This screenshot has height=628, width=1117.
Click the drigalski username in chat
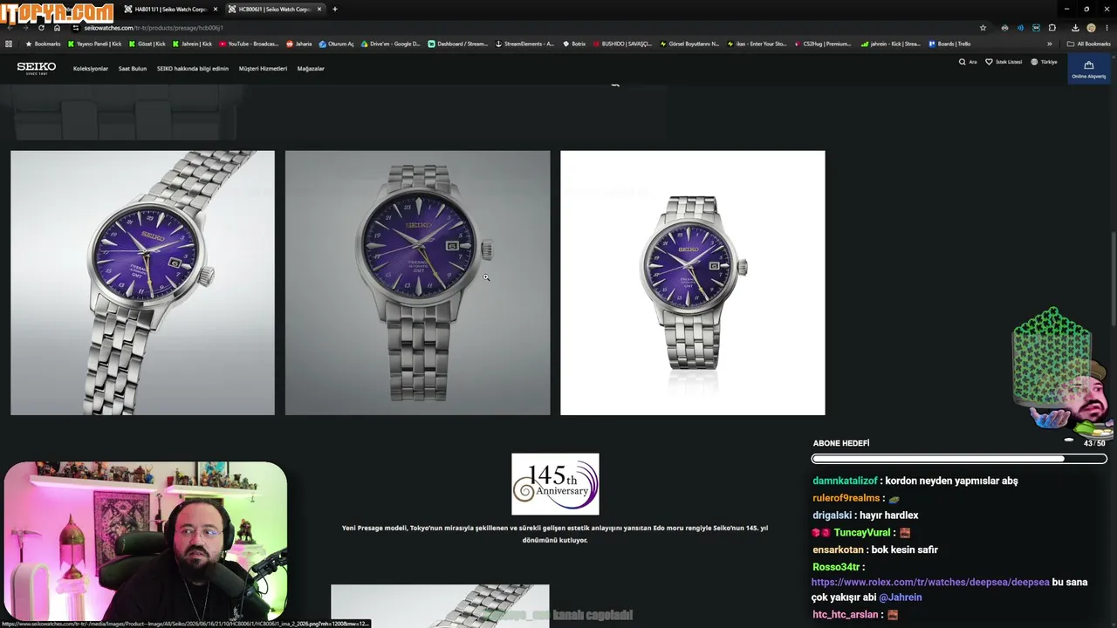click(x=834, y=515)
